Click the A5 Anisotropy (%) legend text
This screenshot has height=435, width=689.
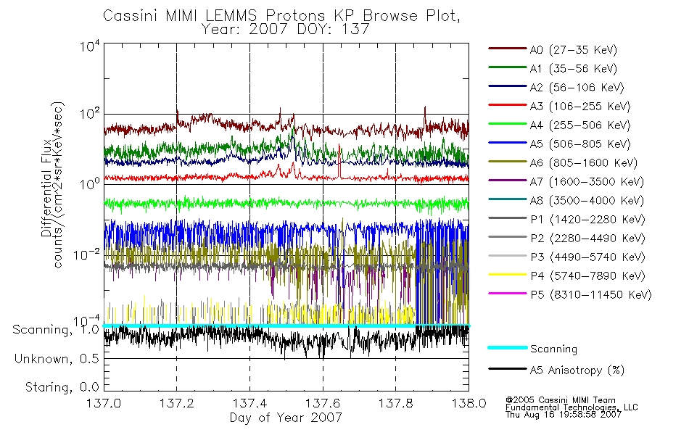click(x=577, y=370)
